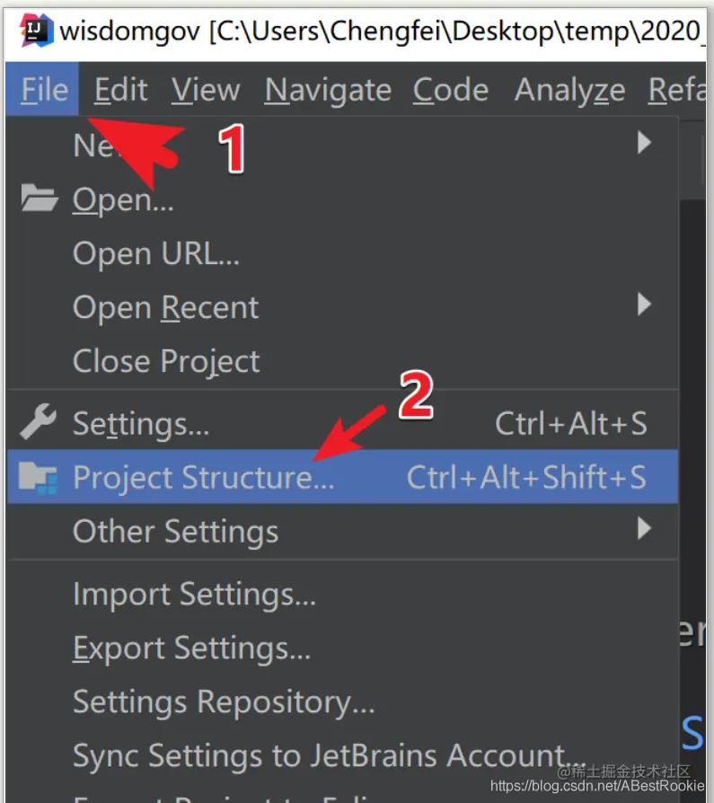The height and width of the screenshot is (803, 714).
Task: Select Import Settings... option
Action: coord(194,594)
